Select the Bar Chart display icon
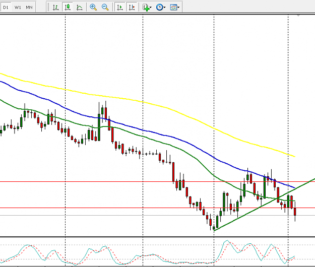Screen dimensions: 315x267 55,8
